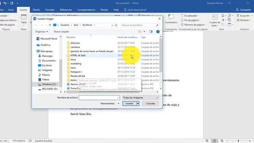The height and width of the screenshot is (143, 254).
Task: Open Escritorio in navigation pane
Action: (45, 65)
